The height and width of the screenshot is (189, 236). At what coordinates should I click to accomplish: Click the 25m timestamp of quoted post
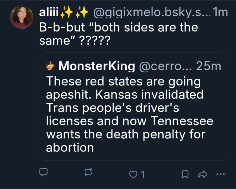coord(209,66)
